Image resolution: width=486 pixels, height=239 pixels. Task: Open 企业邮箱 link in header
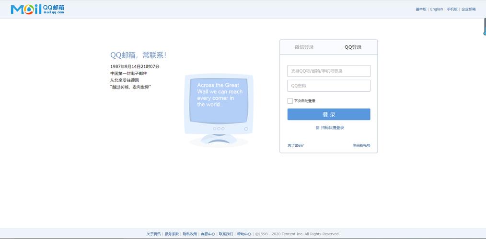[x=468, y=9]
